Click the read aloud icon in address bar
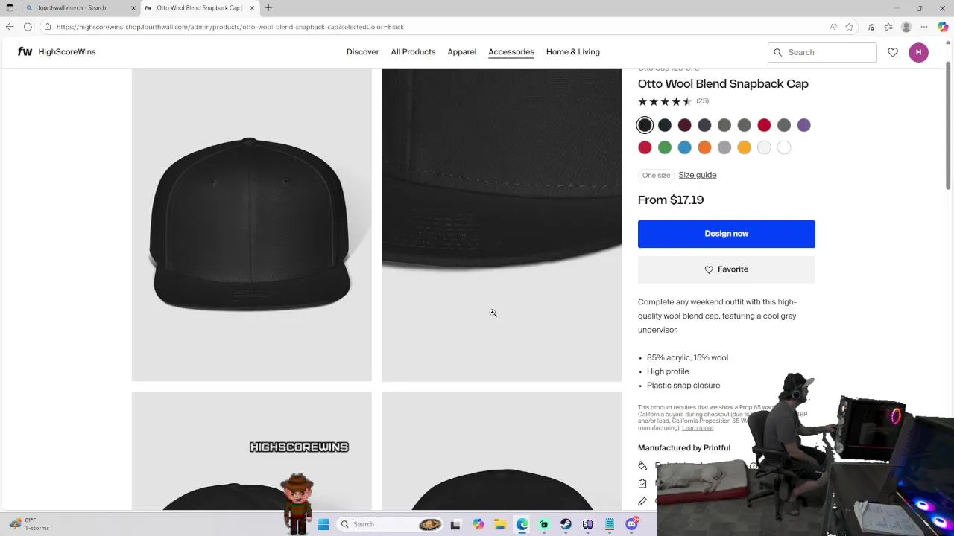Viewport: 954px width, 536px height. tap(833, 27)
